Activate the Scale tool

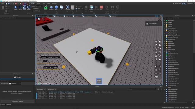click(24, 8)
